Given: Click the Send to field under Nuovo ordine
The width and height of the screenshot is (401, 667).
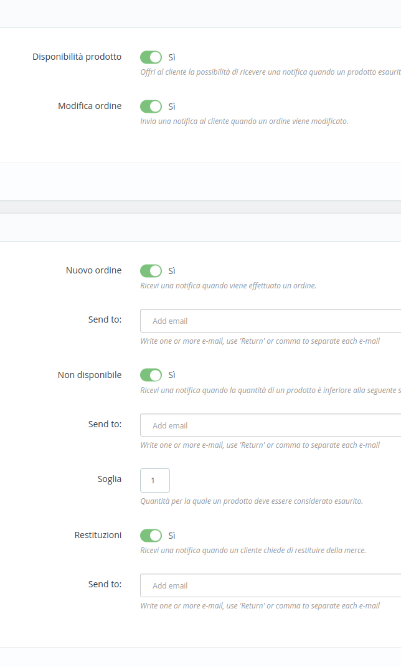Looking at the screenshot, I should (x=249, y=321).
